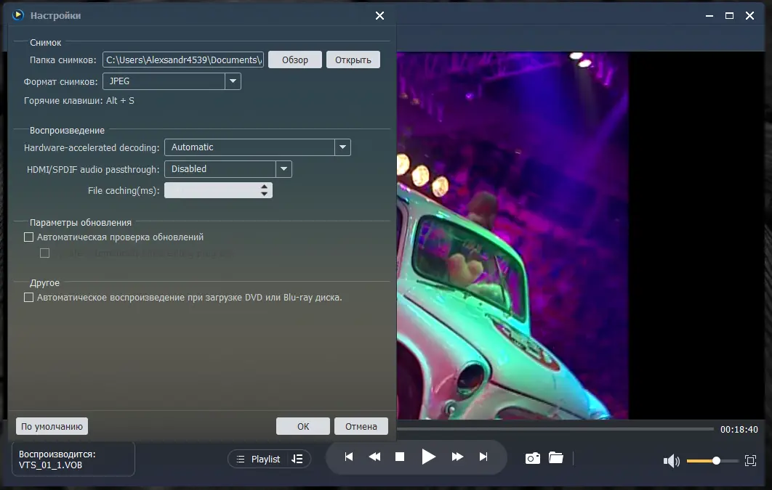Click the fast forward button
This screenshot has height=490, width=772.
coord(457,457)
